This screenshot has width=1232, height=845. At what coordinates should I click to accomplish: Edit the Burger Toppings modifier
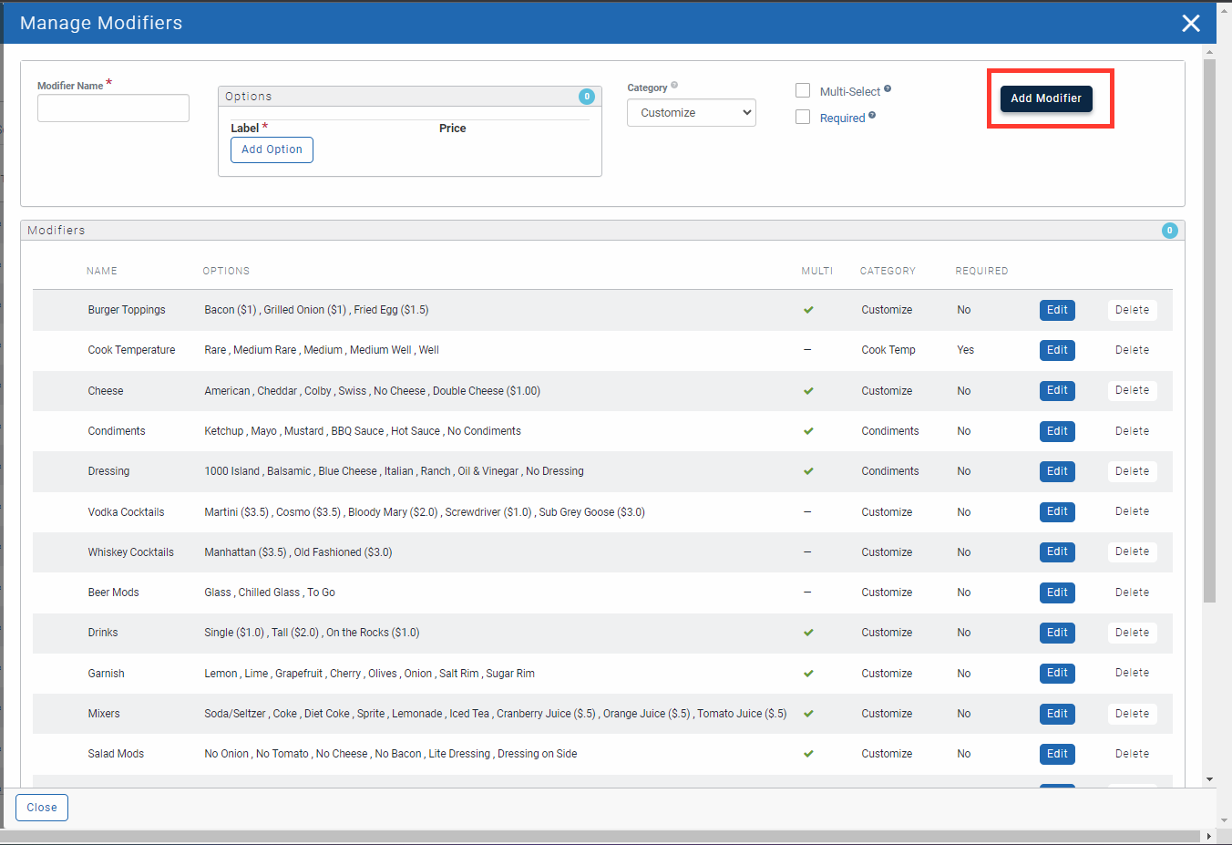[x=1057, y=310]
